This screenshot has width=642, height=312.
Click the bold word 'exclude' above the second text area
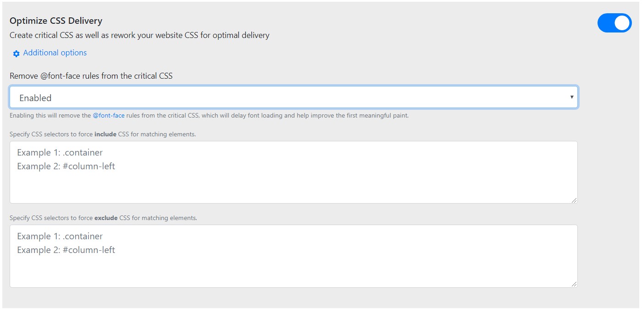[x=106, y=218]
